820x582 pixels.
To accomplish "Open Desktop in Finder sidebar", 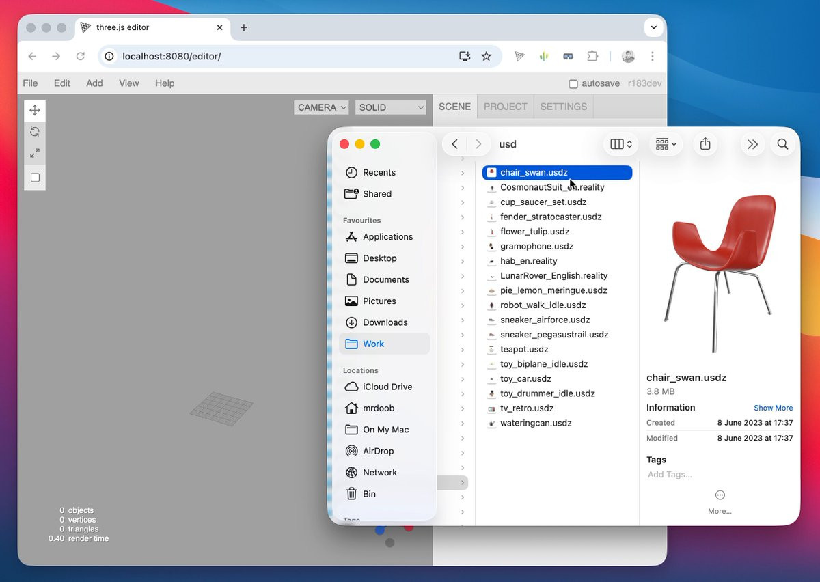I will (x=385, y=258).
